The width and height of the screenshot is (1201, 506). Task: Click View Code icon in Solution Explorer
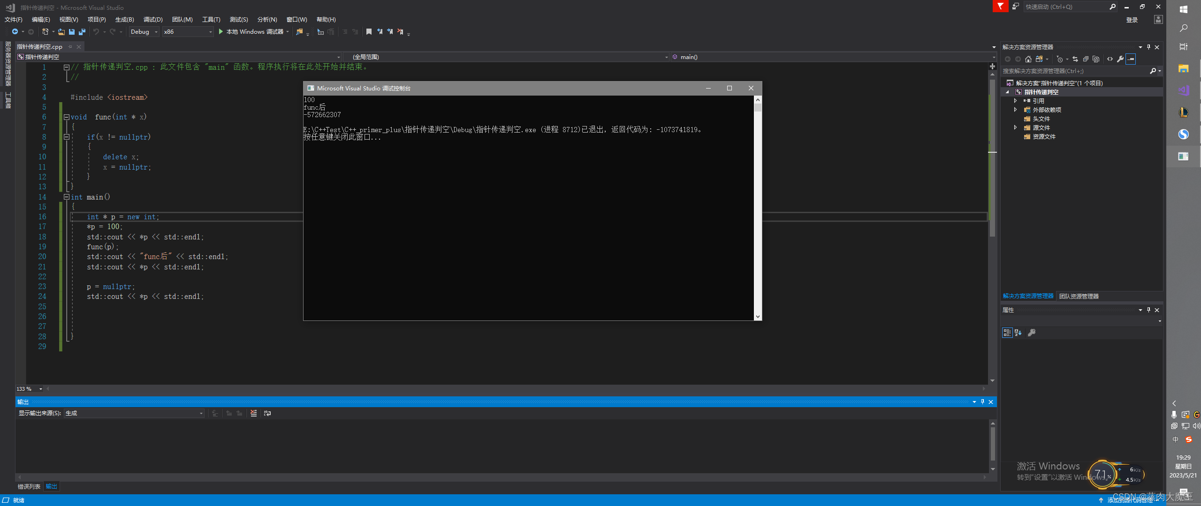1110,59
